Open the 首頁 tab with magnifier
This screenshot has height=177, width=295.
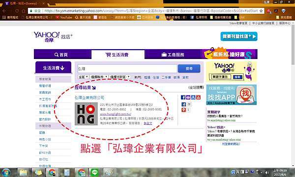tap(61, 55)
